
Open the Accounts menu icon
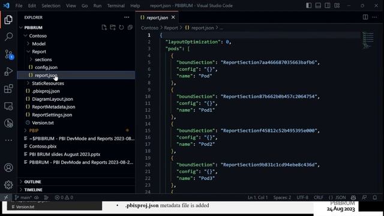tap(8, 168)
